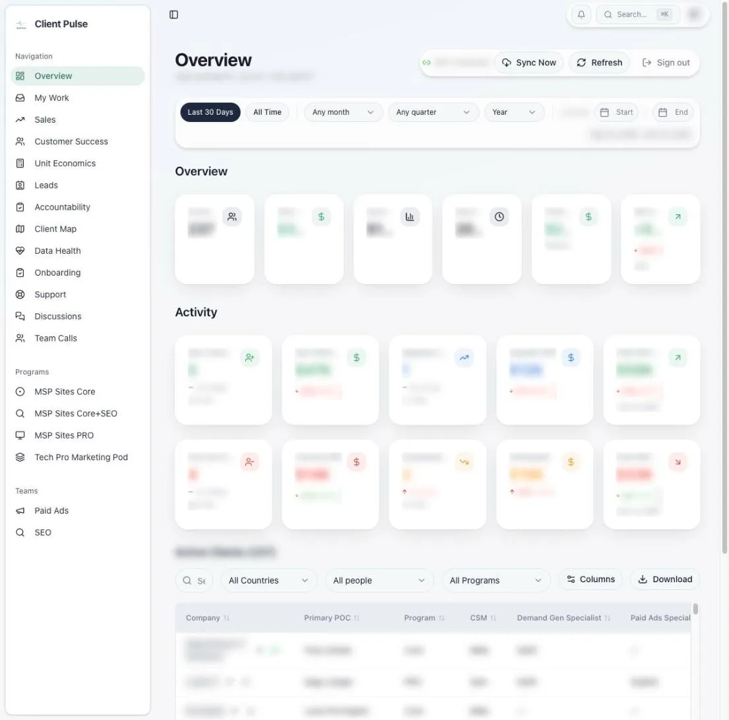The width and height of the screenshot is (729, 720).
Task: Click the Search input field
Action: tap(638, 15)
